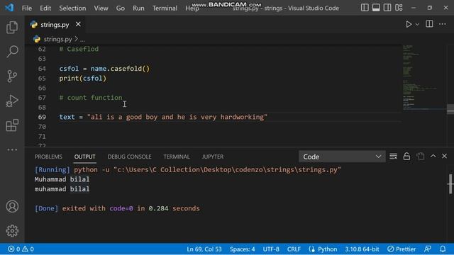Viewport: 454px width, 255px height.
Task: Switch to the TERMINAL panel tab
Action: (x=177, y=157)
